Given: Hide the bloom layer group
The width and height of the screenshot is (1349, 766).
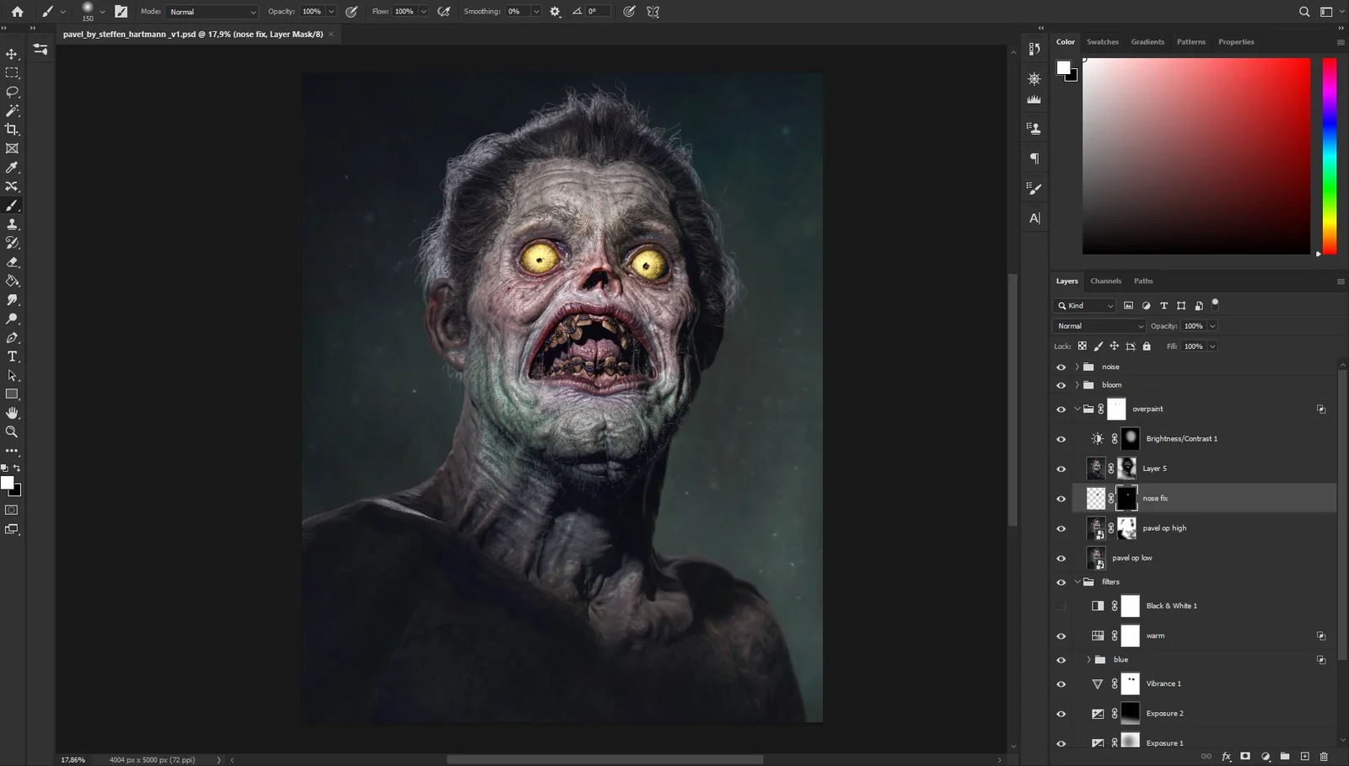Looking at the screenshot, I should coord(1061,384).
